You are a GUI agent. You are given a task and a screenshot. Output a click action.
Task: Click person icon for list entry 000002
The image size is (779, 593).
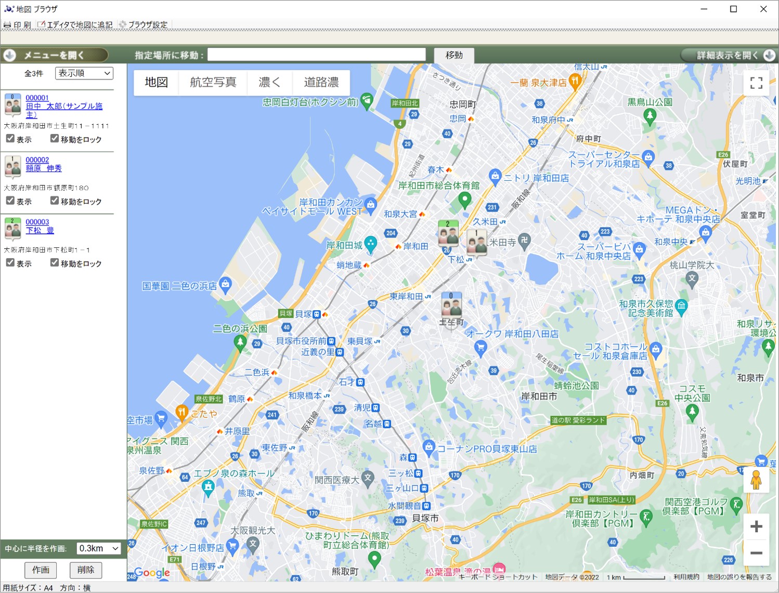12,167
